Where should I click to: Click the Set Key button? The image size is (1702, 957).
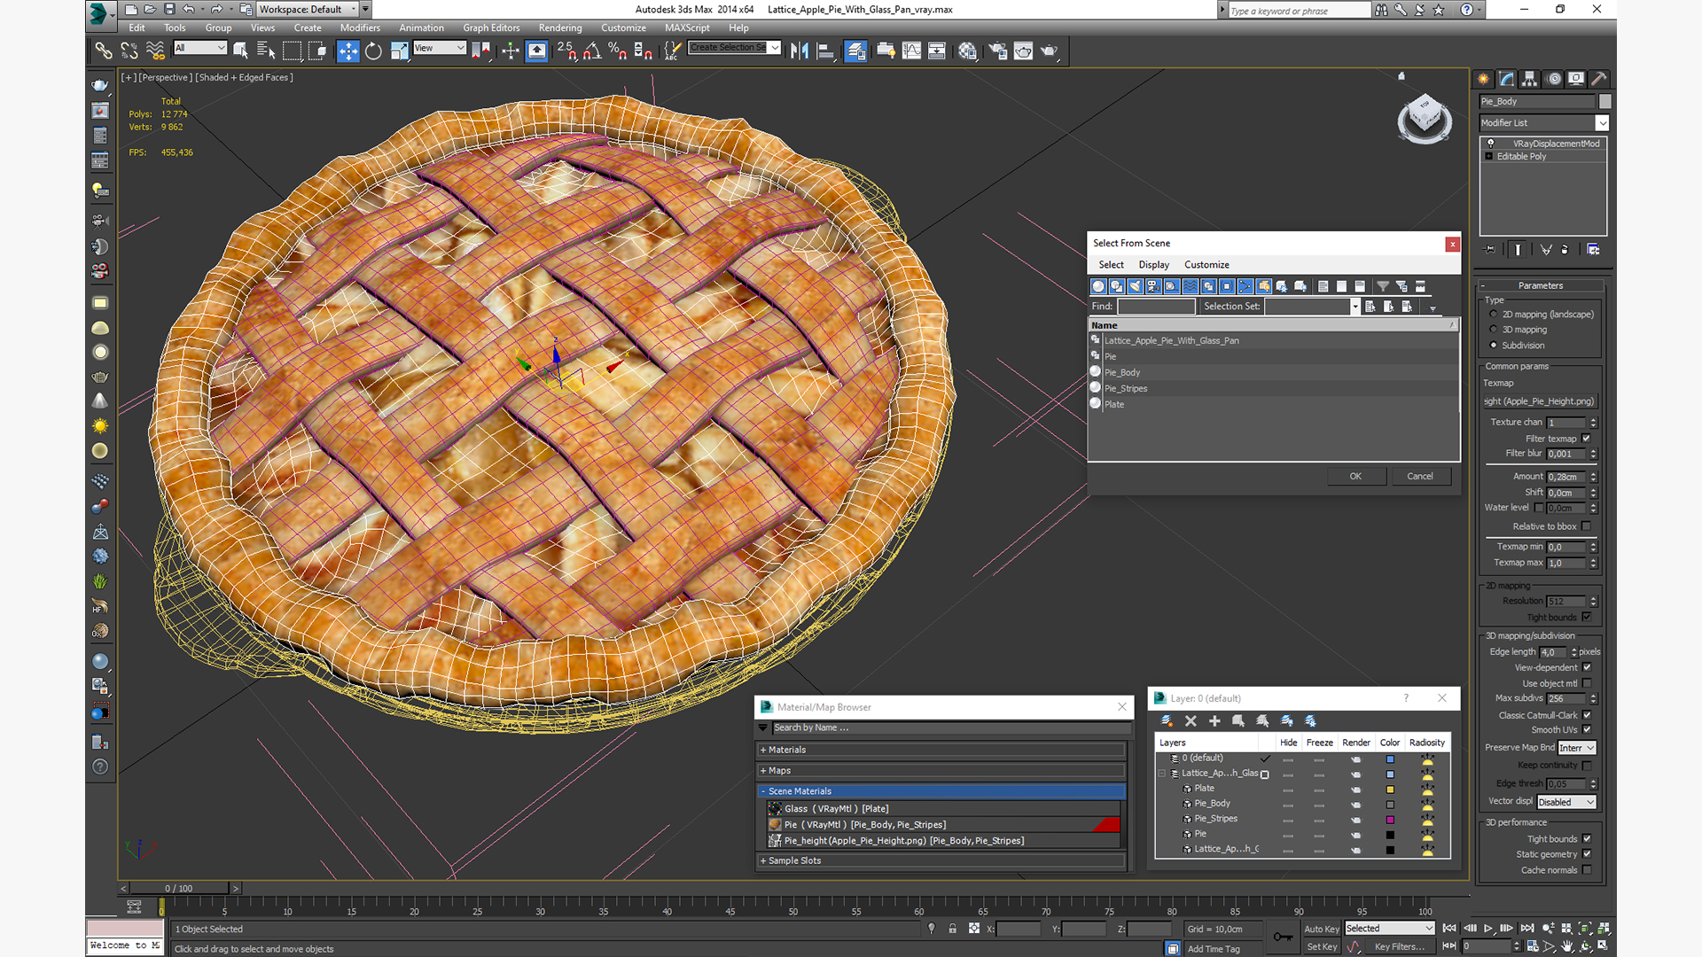click(x=1321, y=946)
